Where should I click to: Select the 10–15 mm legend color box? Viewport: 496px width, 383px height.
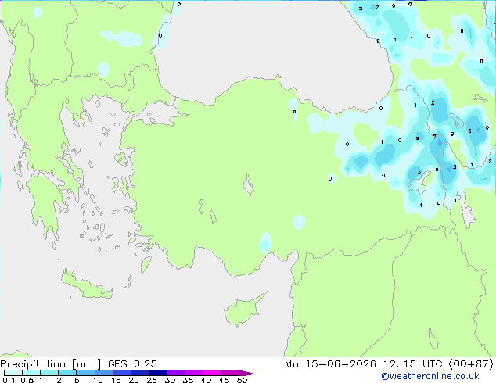point(103,373)
